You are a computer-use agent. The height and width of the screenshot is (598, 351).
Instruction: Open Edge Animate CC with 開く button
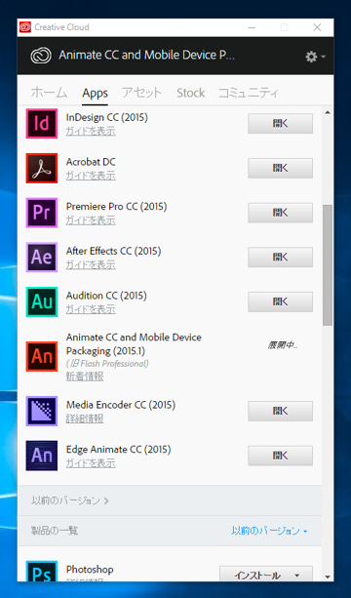[x=280, y=456]
